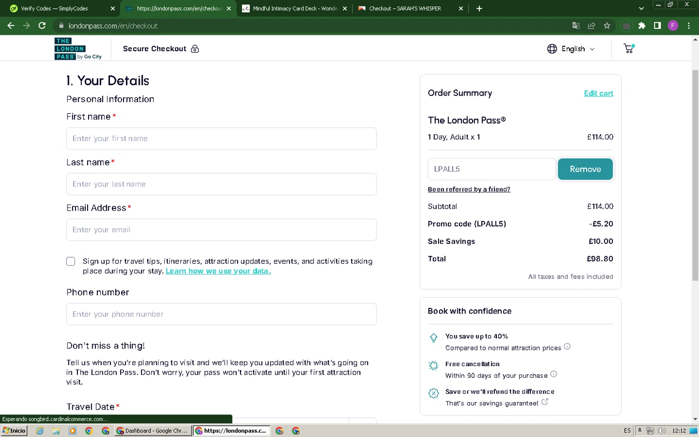
Task: Close the Checkout SARAH'S WHISPER tab
Action: (x=460, y=8)
